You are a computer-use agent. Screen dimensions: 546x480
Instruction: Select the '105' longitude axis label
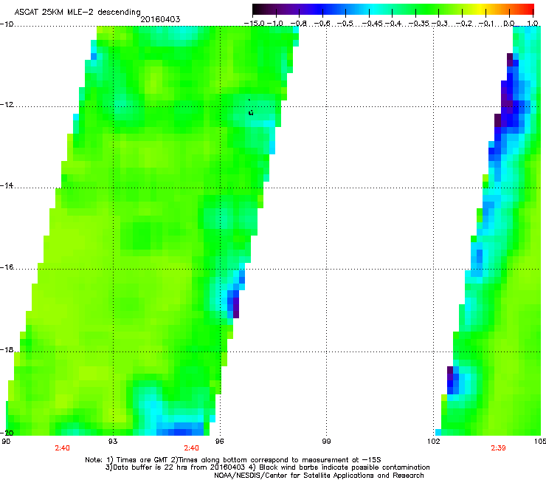click(x=540, y=442)
